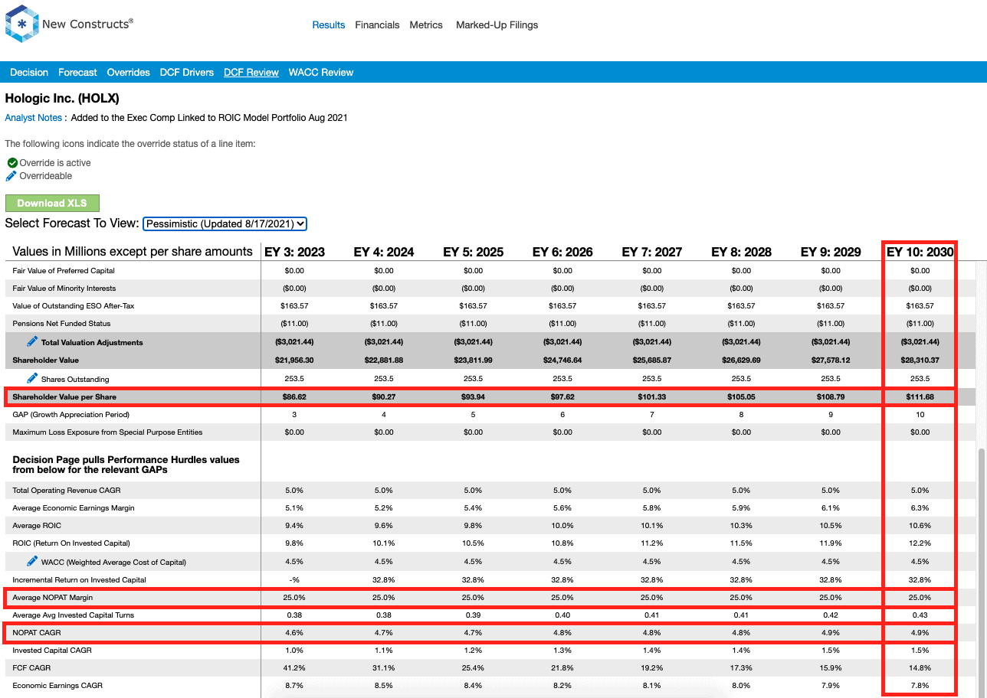Go to the DCF Drivers page
The height and width of the screenshot is (698, 987).
tap(187, 73)
